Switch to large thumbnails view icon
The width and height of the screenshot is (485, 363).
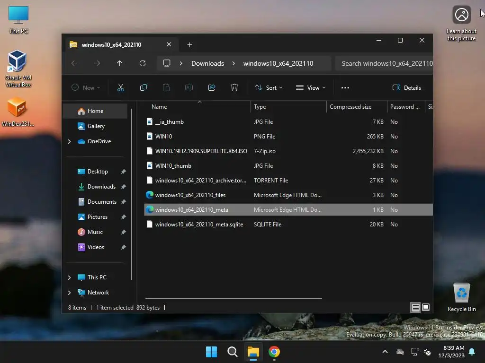coord(426,307)
